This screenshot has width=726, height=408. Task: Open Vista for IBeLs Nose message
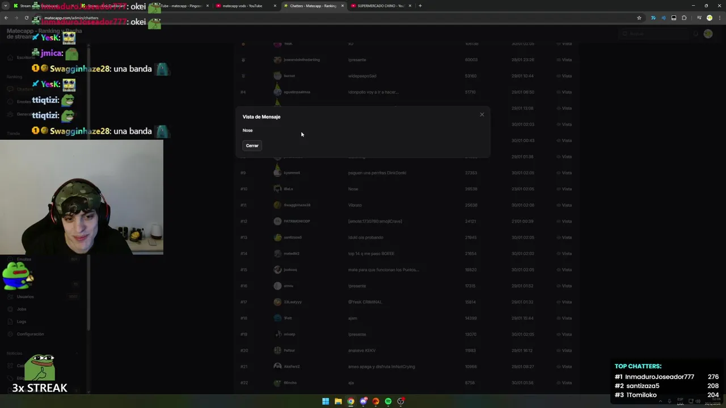pos(564,189)
